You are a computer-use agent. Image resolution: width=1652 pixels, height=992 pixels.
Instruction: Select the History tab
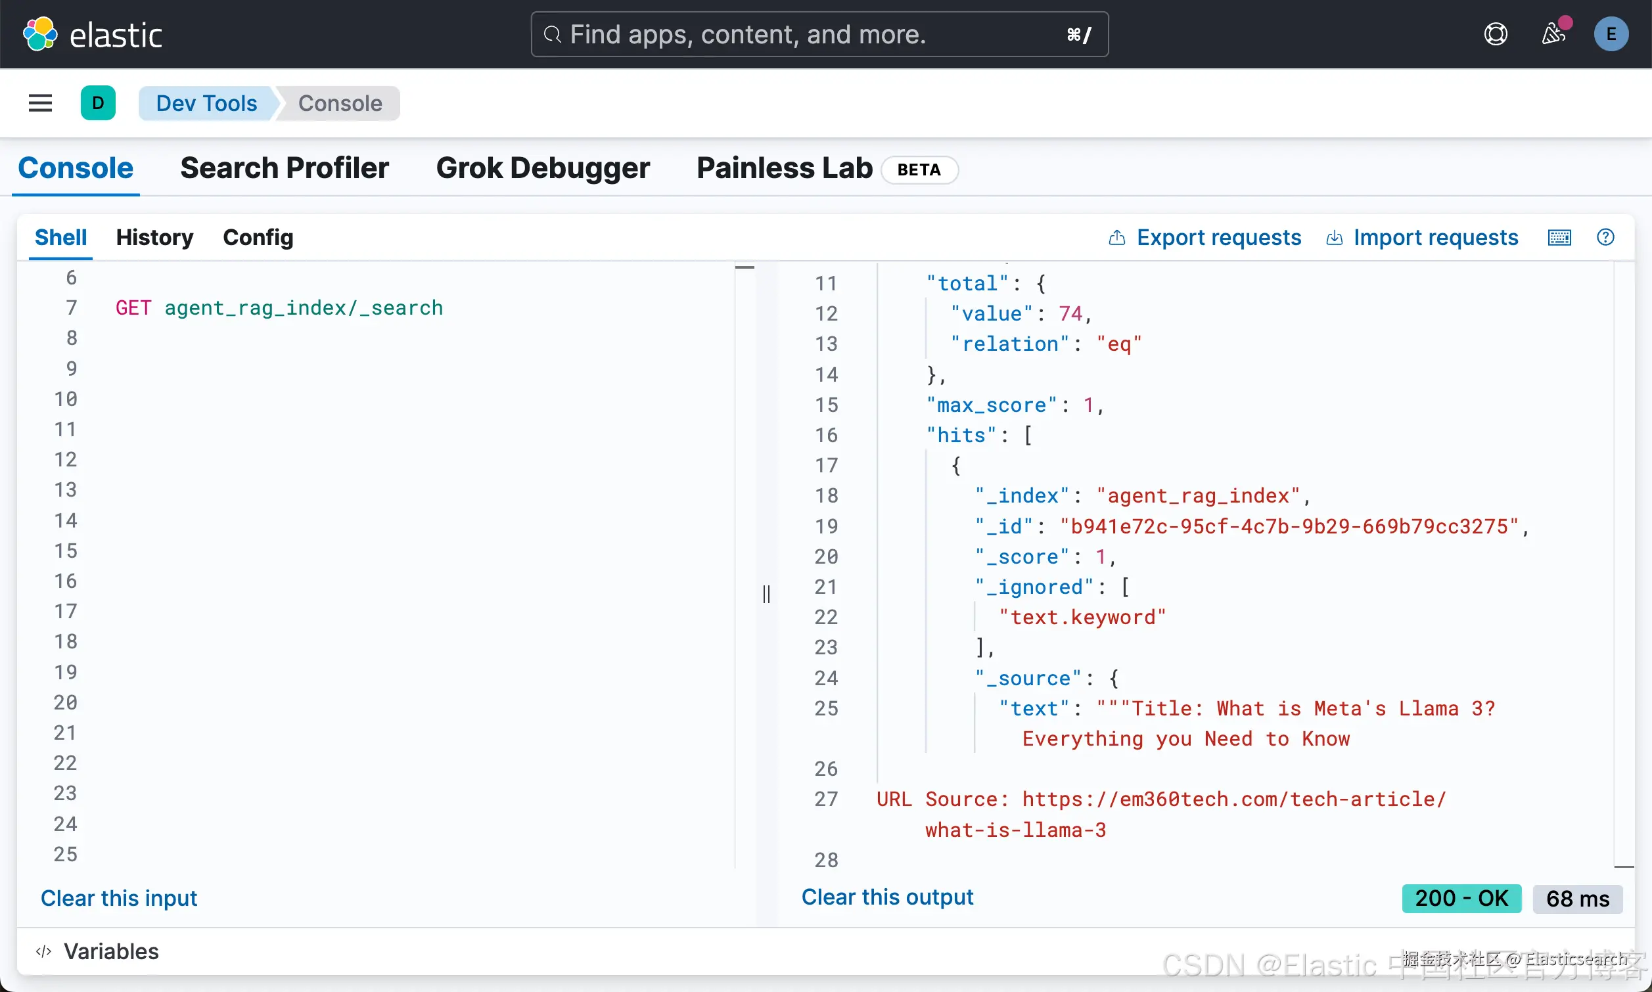(x=154, y=237)
